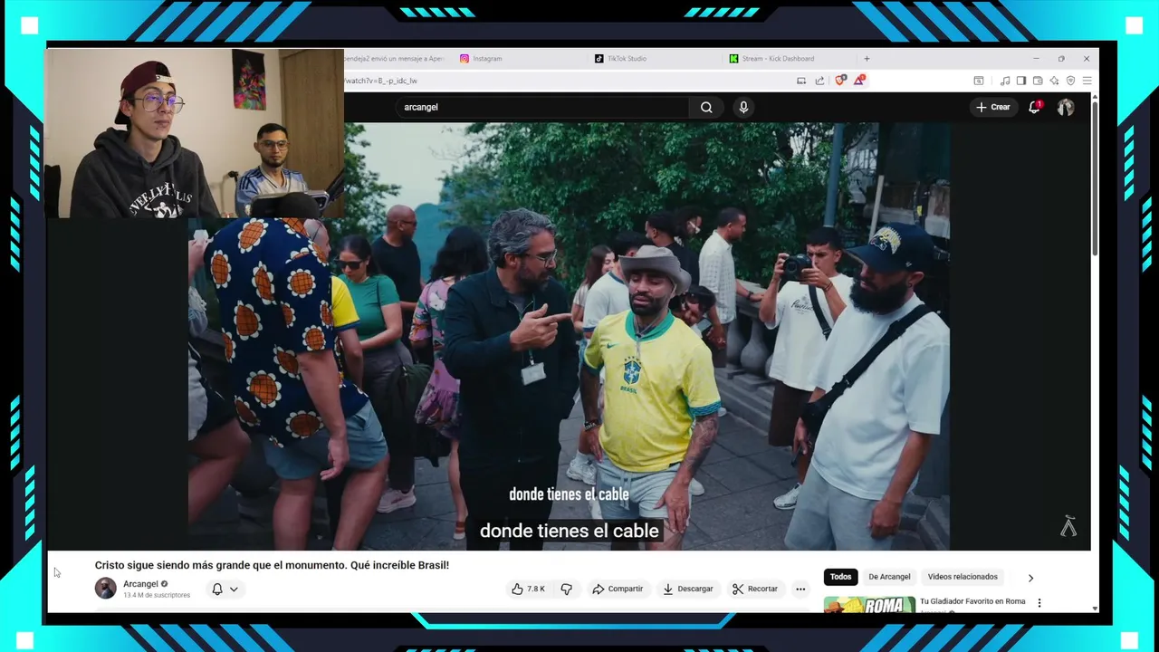The width and height of the screenshot is (1159, 652).
Task: Open 'Tu Gladiador Favorito en Roma' video thumbnail
Action: tap(869, 605)
